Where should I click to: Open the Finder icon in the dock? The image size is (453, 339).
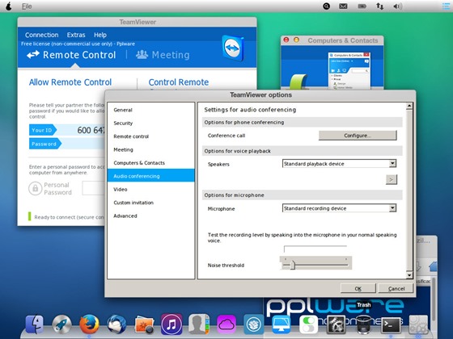pos(34,324)
